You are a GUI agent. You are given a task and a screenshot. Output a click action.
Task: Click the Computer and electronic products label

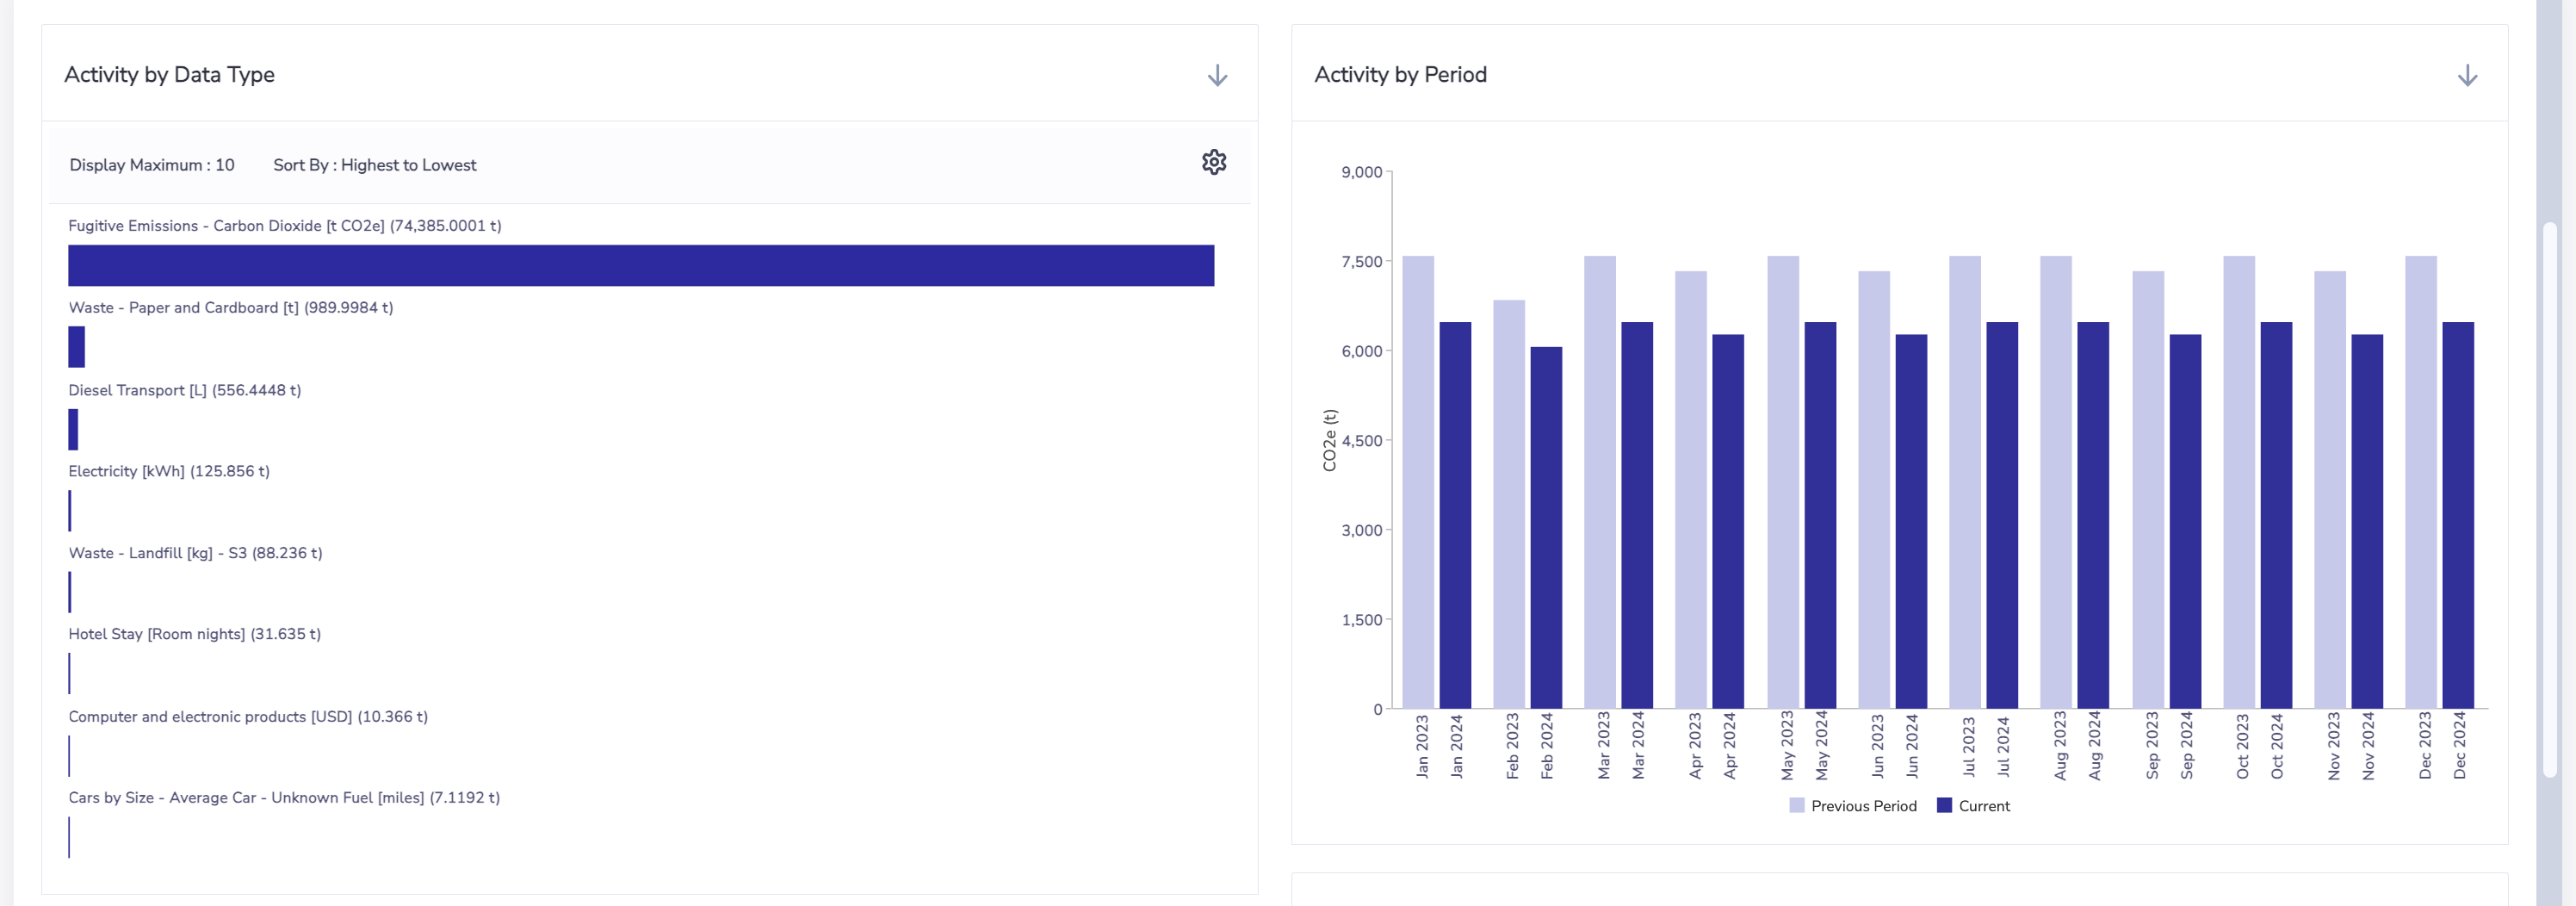pos(248,717)
